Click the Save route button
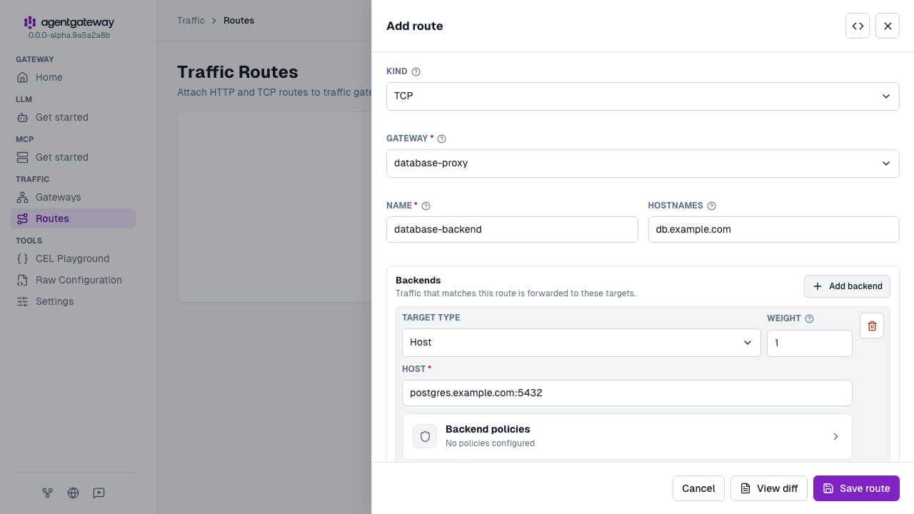 click(856, 488)
